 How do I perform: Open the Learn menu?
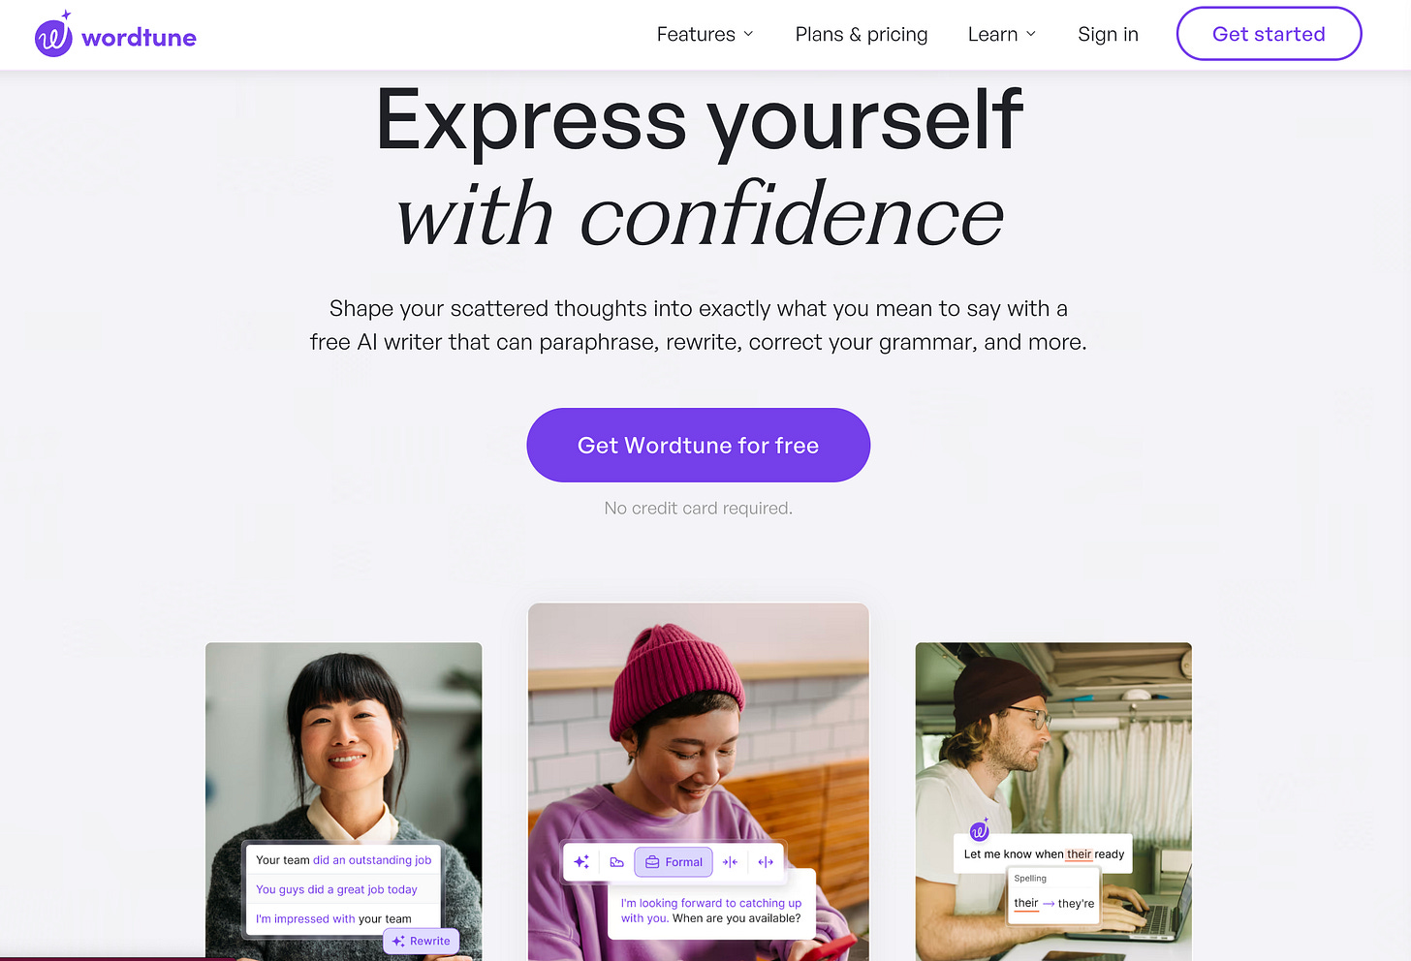pyautogui.click(x=1002, y=34)
